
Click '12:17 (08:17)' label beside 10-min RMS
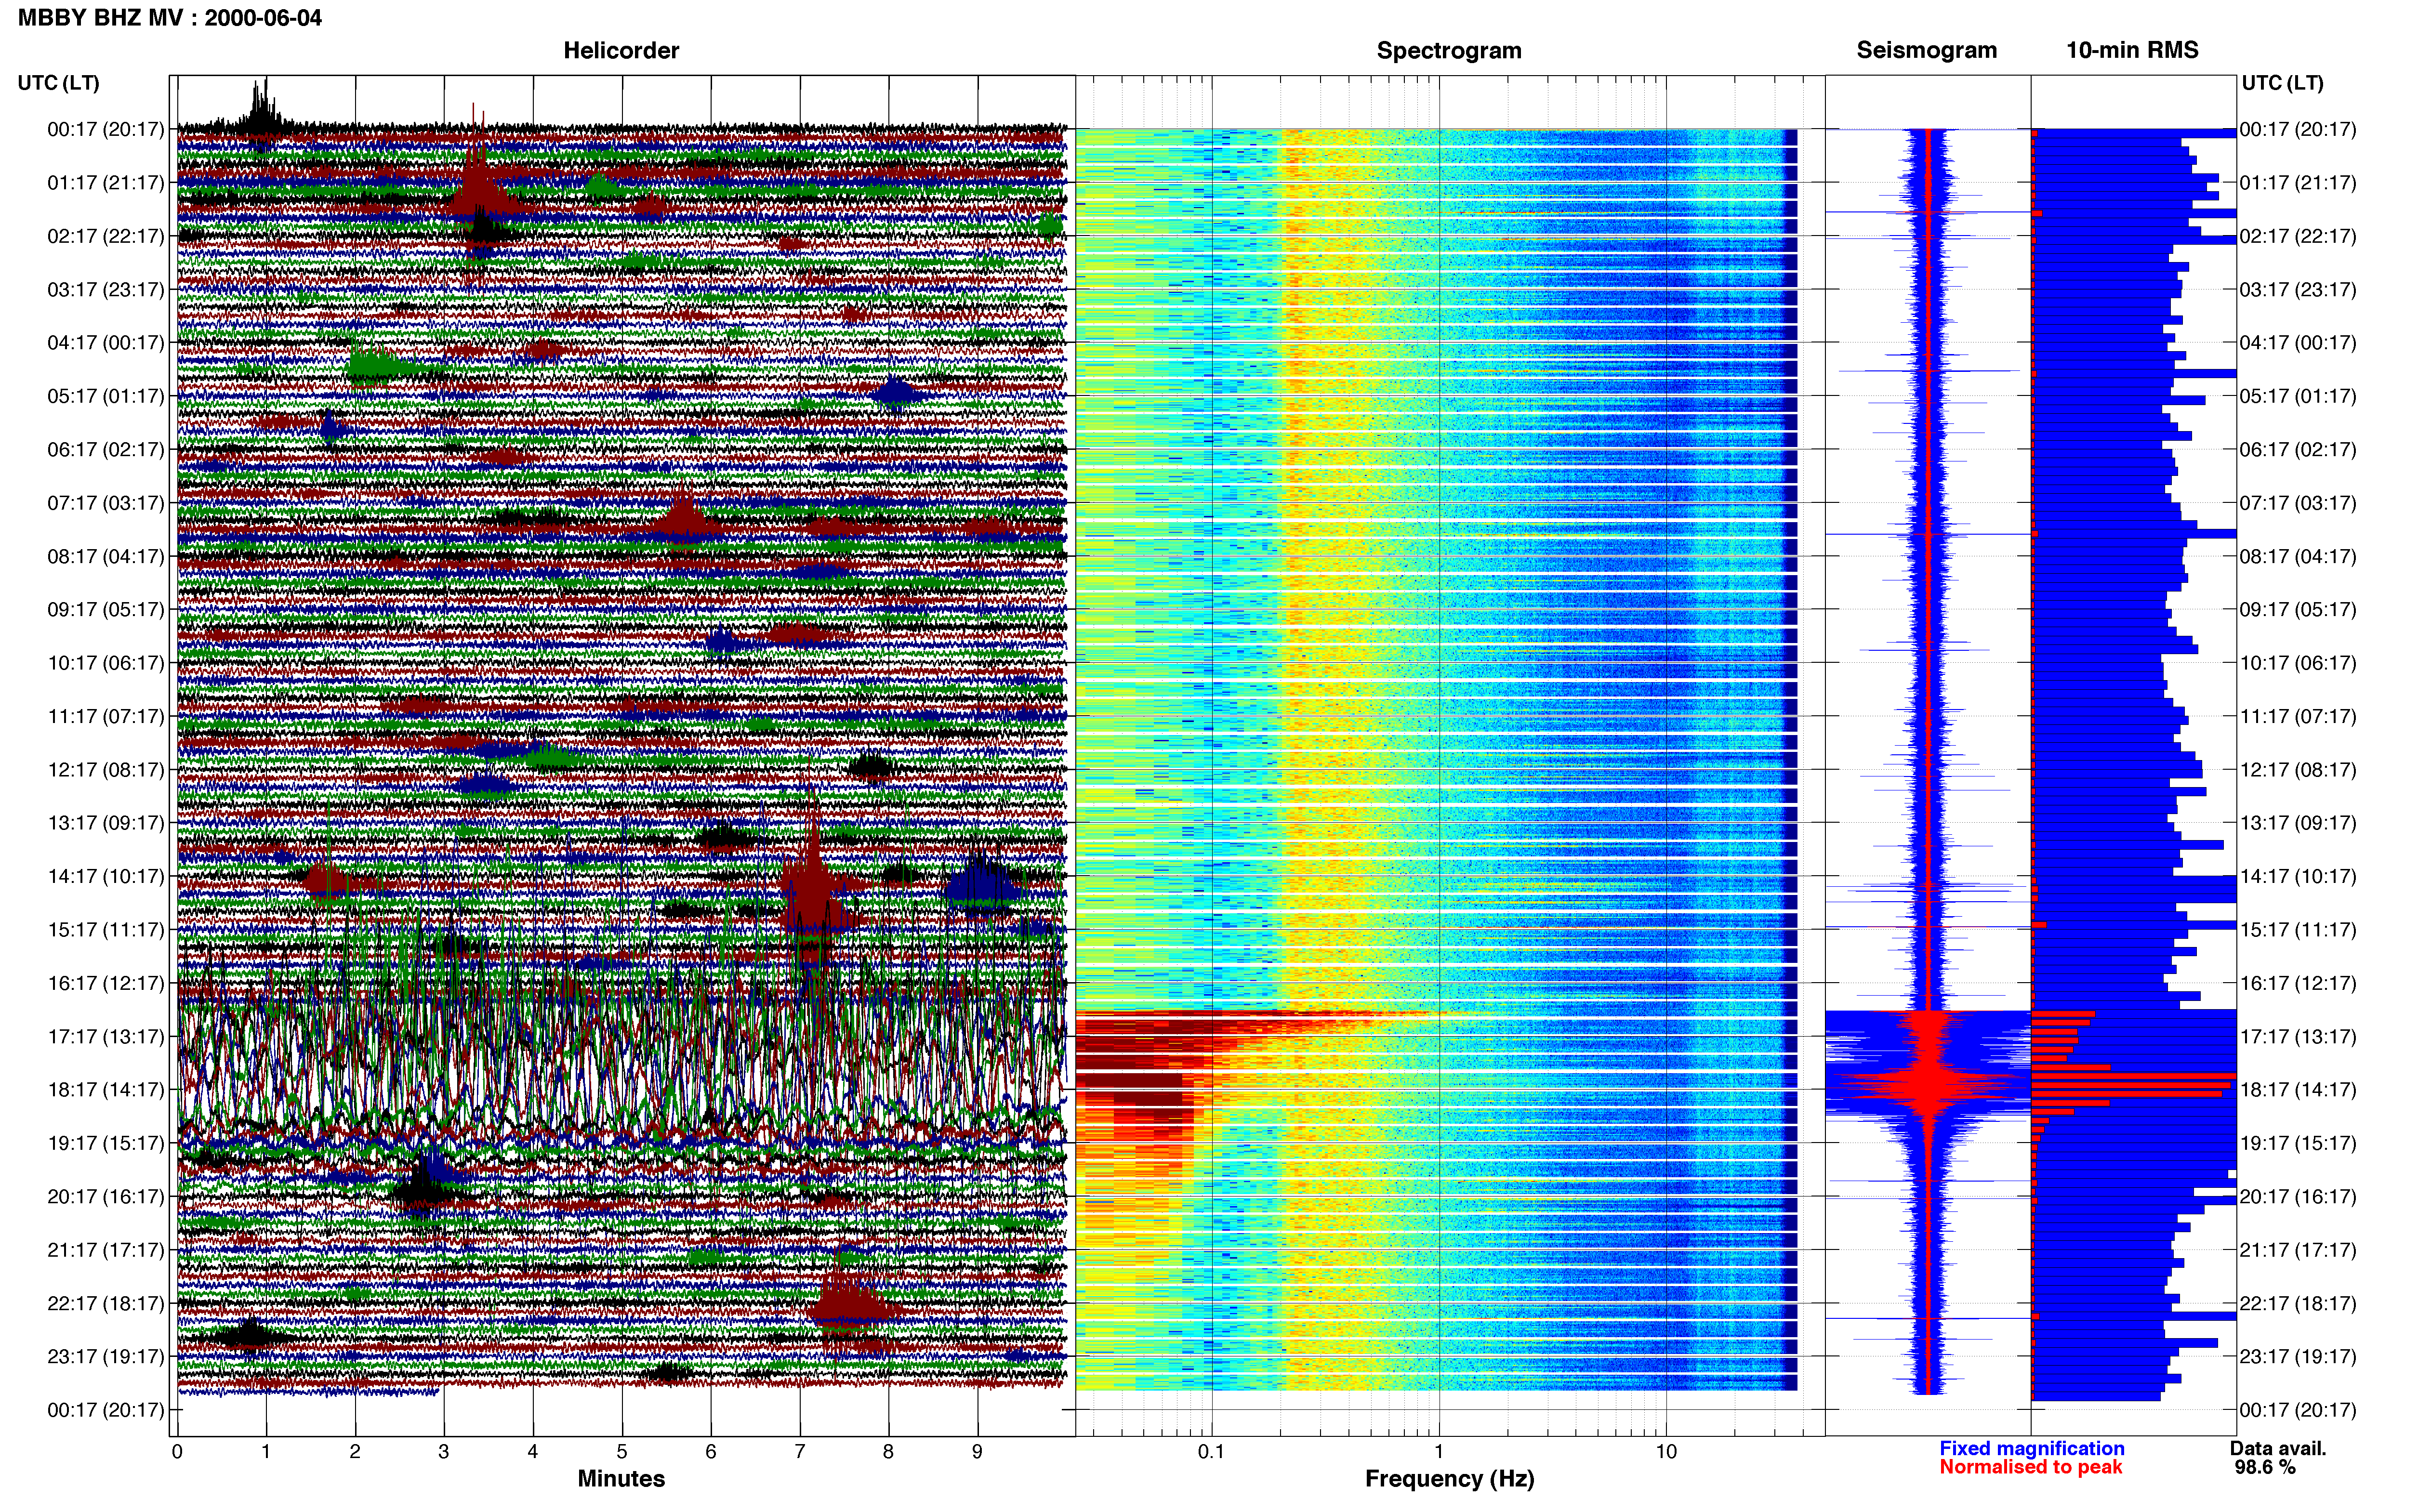[2298, 770]
